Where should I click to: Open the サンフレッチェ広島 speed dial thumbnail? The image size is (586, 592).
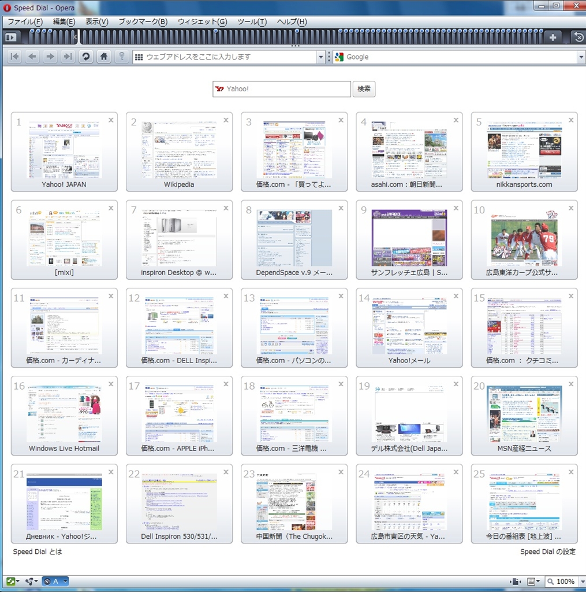(x=409, y=238)
